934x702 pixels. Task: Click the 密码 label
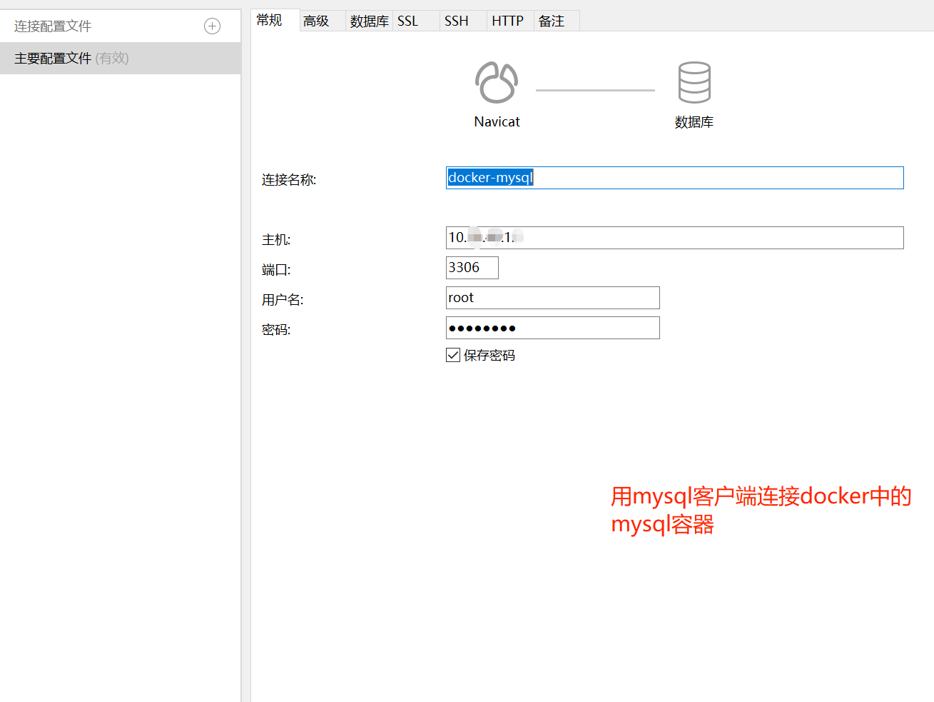[276, 330]
